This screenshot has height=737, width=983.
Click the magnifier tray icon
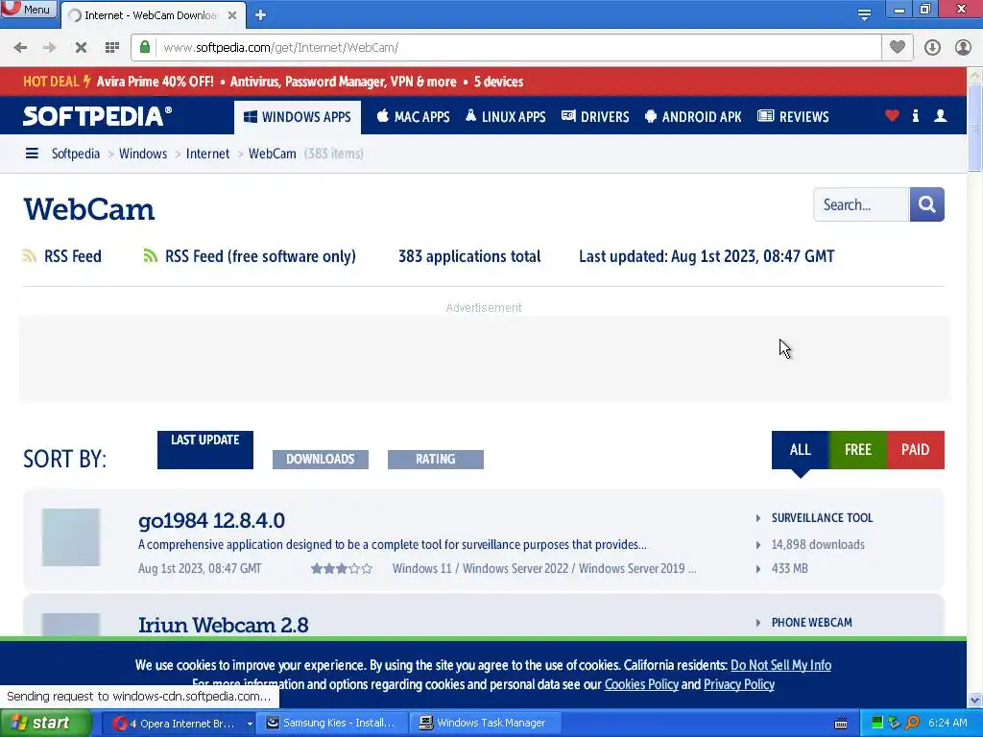click(912, 724)
